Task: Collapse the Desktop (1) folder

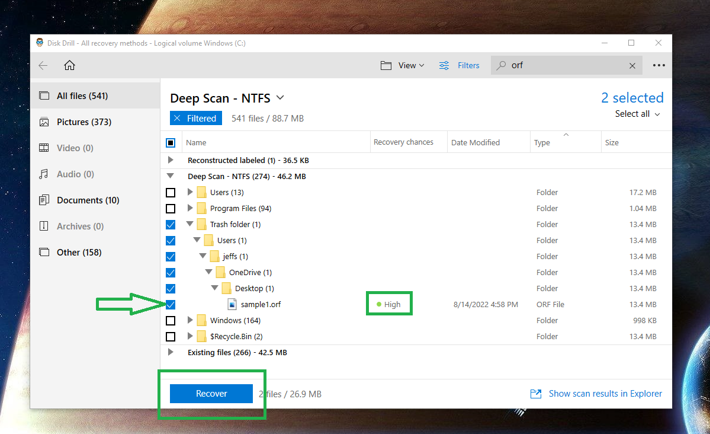Action: 214,288
